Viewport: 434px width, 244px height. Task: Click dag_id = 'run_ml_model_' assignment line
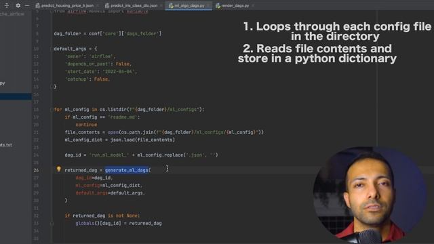(142, 155)
